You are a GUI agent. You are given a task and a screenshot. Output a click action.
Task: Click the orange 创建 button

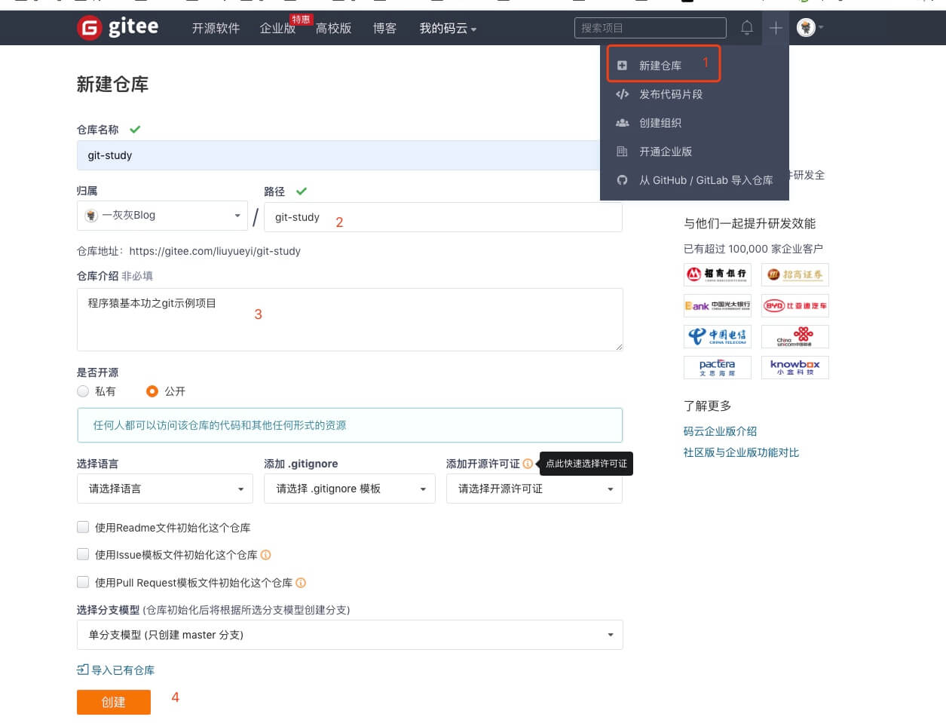pyautogui.click(x=113, y=702)
